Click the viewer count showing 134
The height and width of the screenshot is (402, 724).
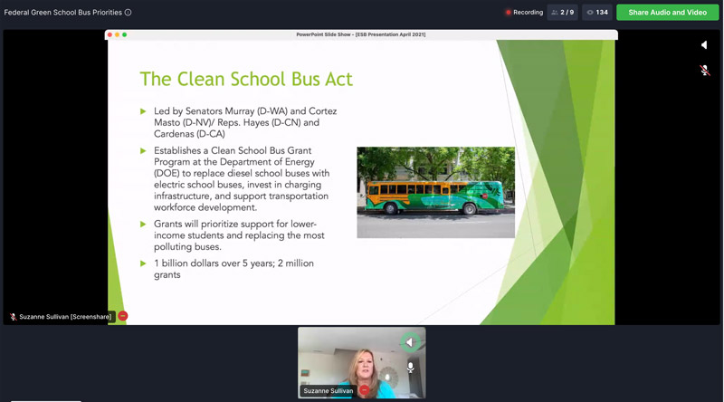596,13
